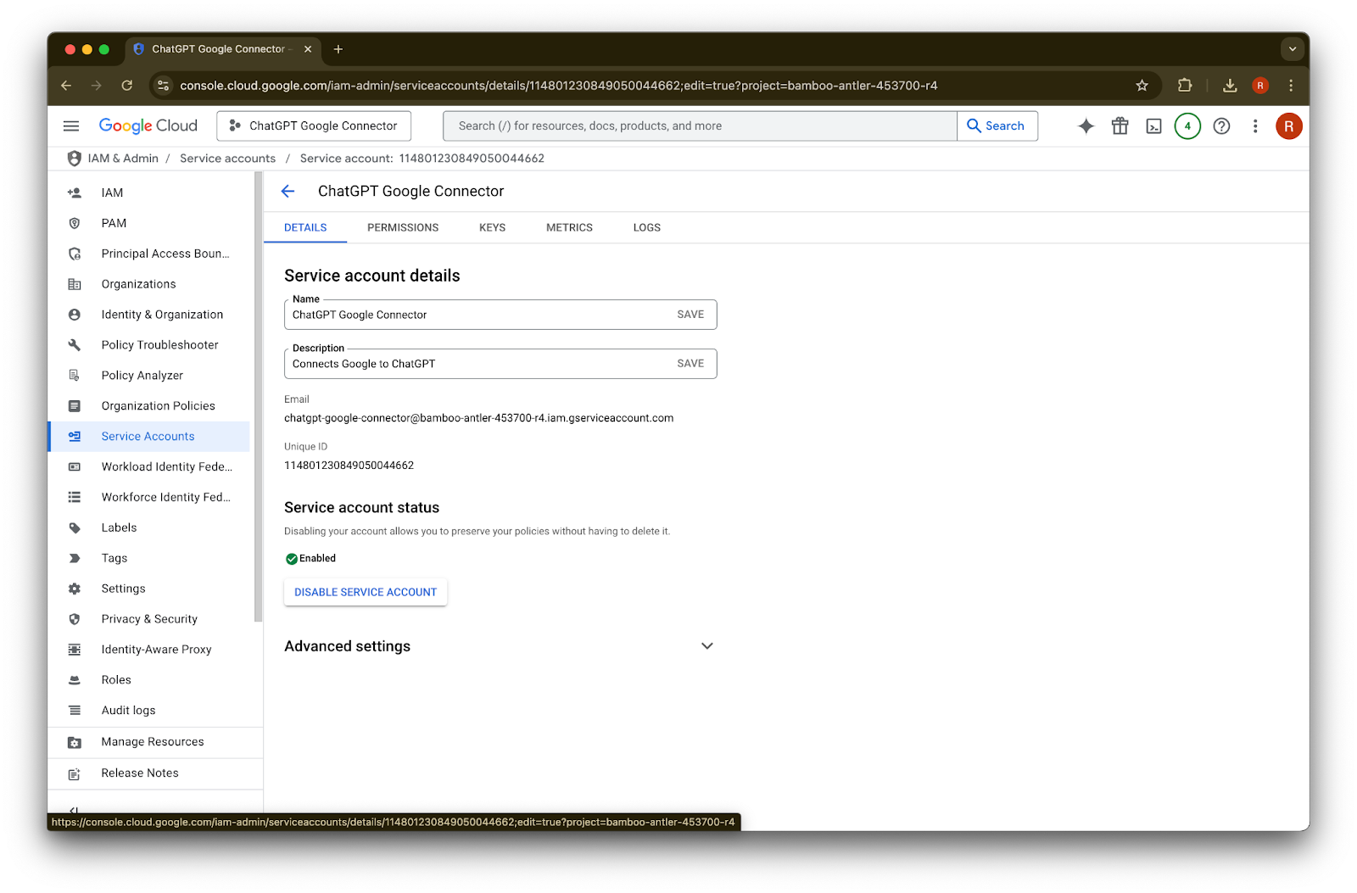This screenshot has width=1357, height=893.
Task: Click the blue Search button
Action: point(997,126)
